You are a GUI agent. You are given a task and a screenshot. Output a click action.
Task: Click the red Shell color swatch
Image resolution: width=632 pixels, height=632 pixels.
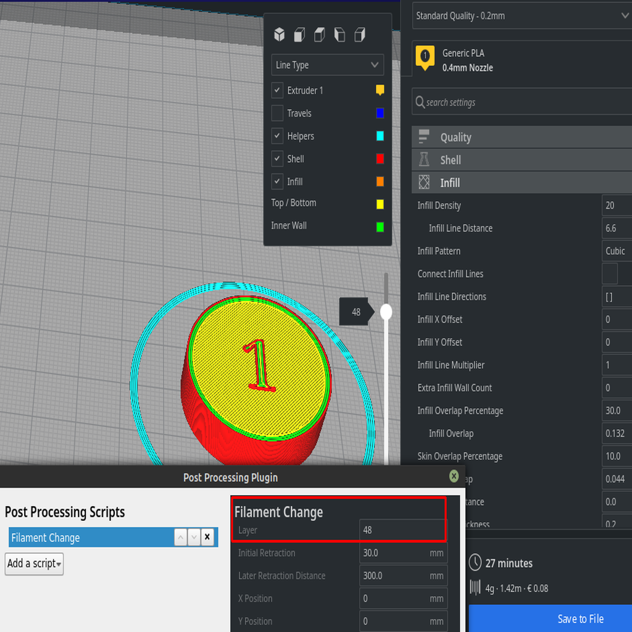click(380, 159)
